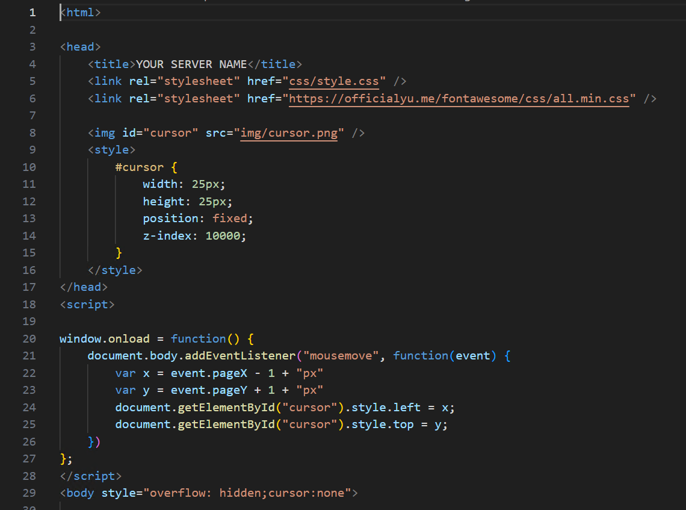Open the img/cursor.png path link
This screenshot has height=510, width=686.
tap(289, 133)
